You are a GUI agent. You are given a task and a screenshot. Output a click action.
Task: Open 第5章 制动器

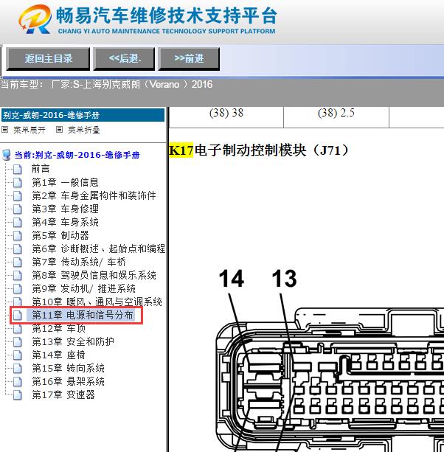(60, 235)
